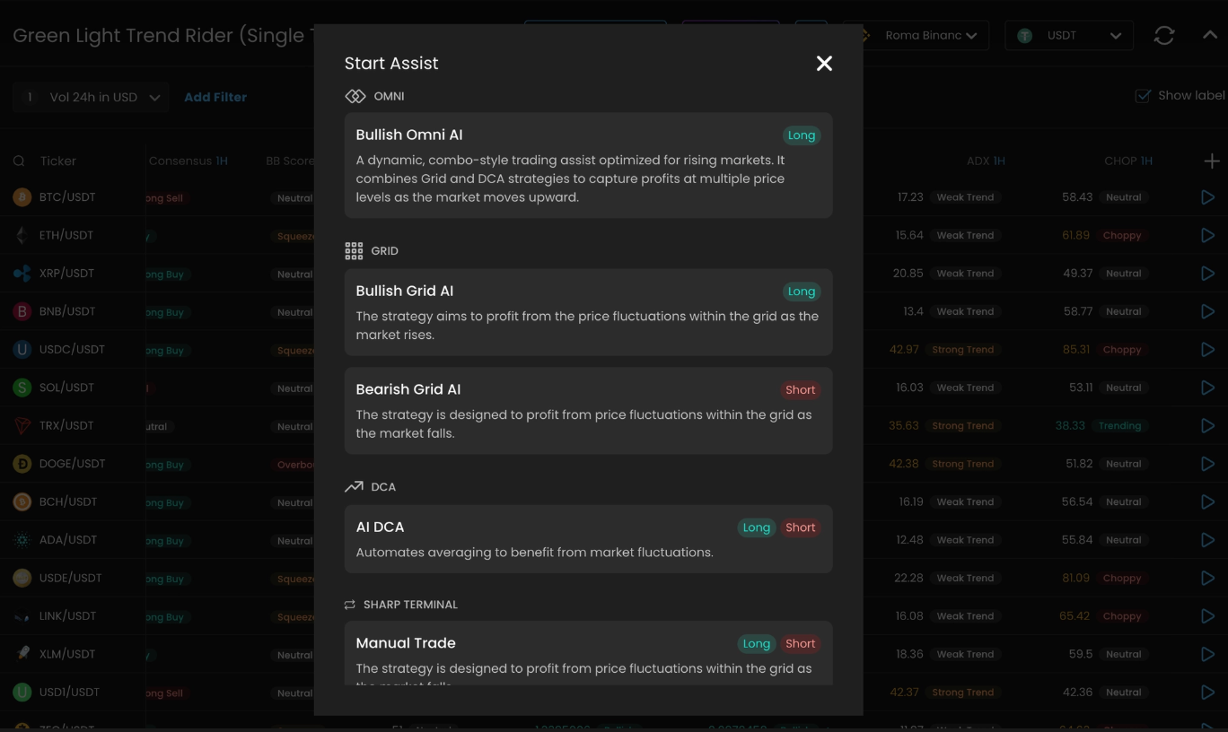
Task: Click the search icon beside Ticker
Action: (x=19, y=161)
